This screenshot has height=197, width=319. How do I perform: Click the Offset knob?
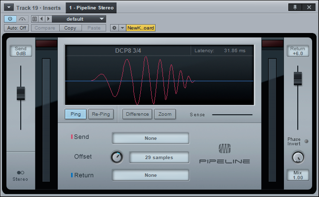point(117,157)
